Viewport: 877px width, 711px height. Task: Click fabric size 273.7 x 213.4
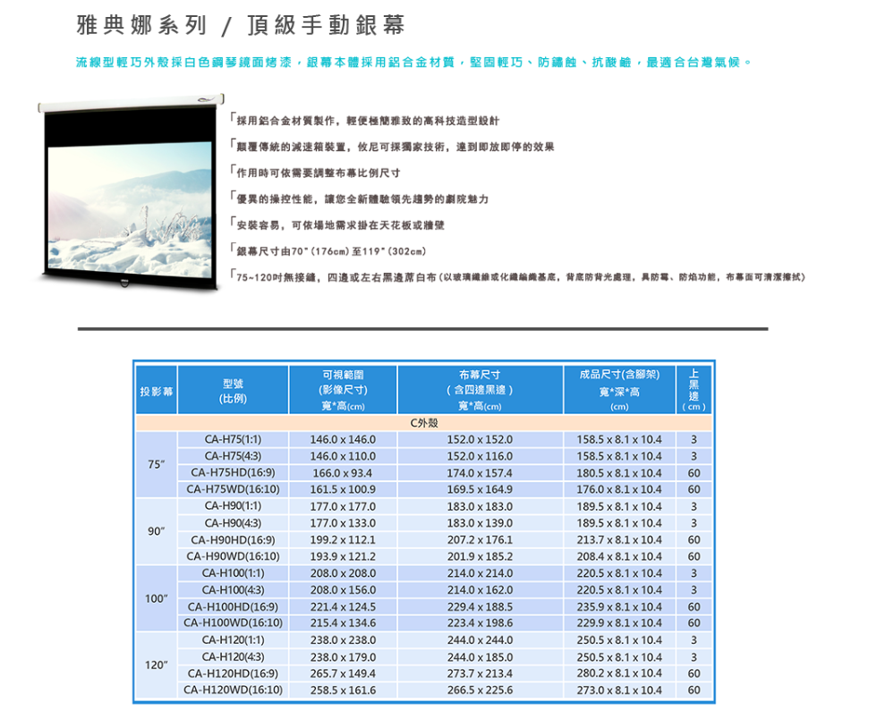(x=480, y=673)
